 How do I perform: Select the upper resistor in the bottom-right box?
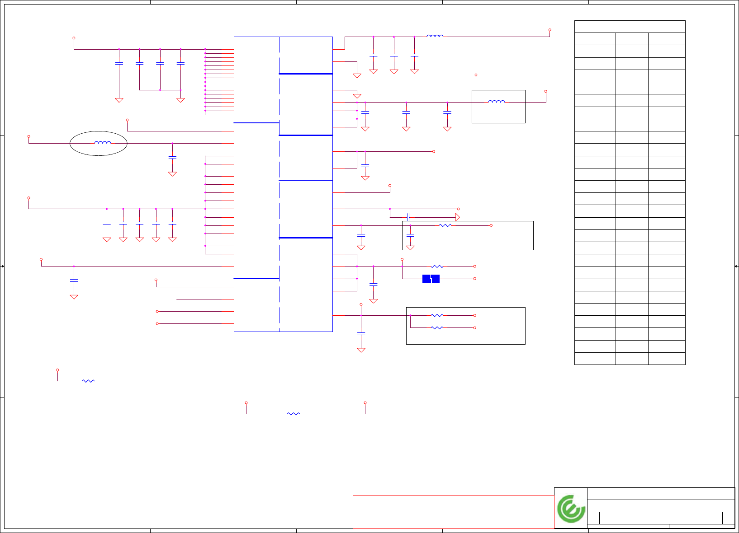point(437,315)
